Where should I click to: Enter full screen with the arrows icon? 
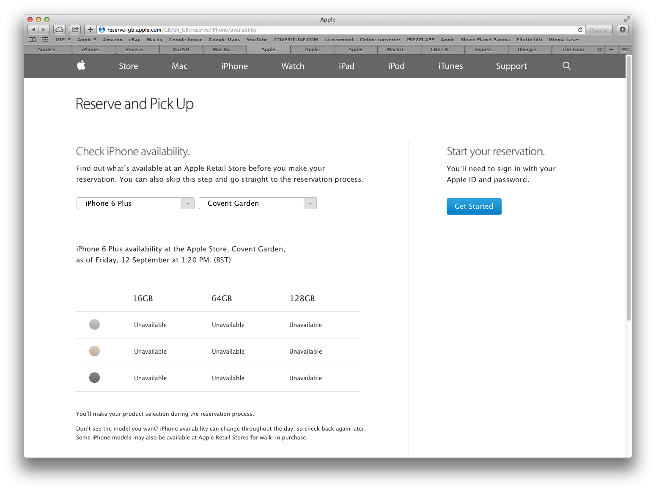(626, 19)
